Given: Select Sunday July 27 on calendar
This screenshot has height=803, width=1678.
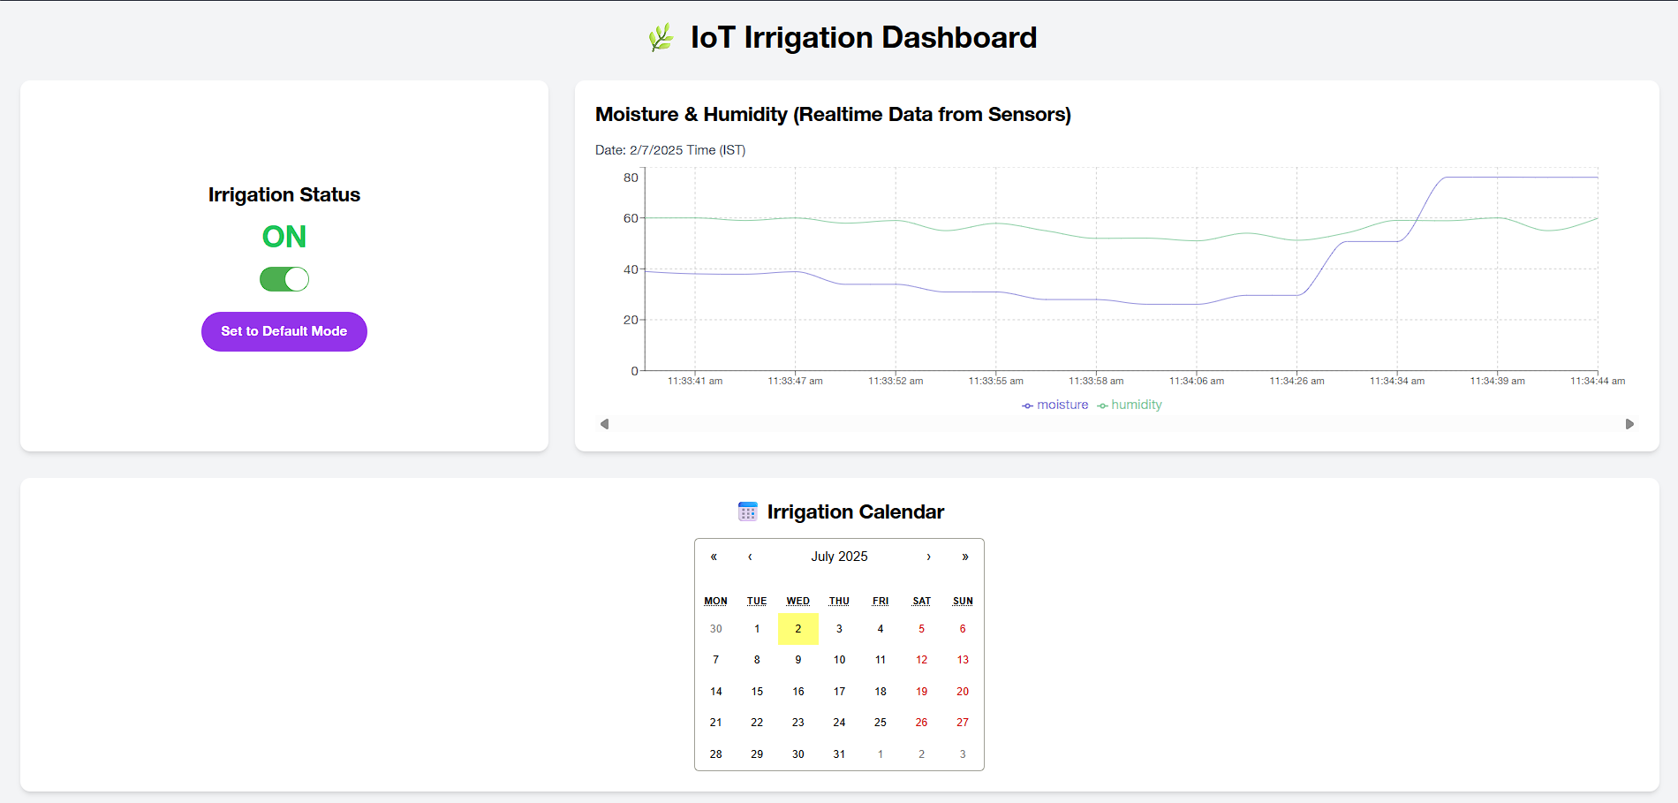Looking at the screenshot, I should 962,723.
